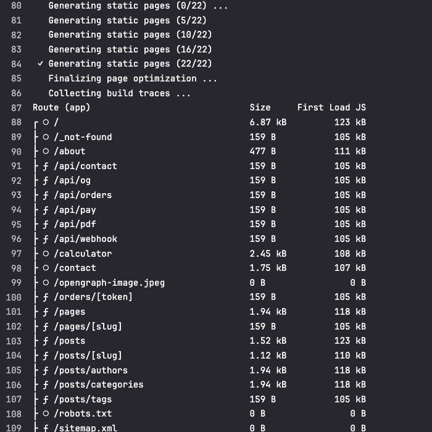The image size is (432, 432).
Task: Click line number 87 in the gutter
Action: (x=16, y=107)
